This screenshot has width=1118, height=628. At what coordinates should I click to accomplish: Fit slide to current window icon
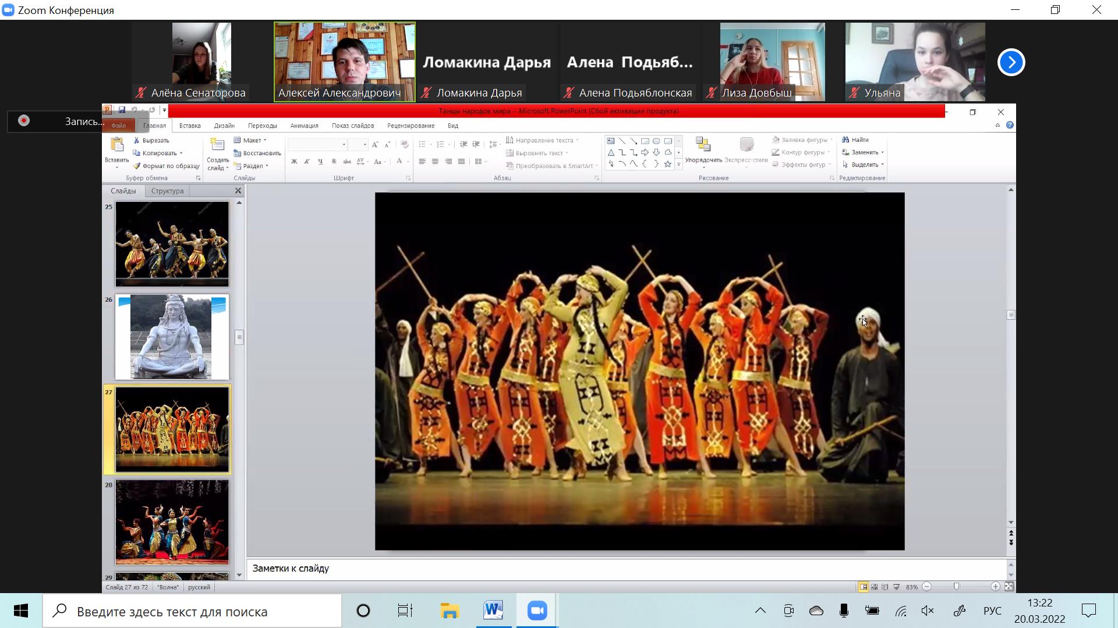pyautogui.click(x=1009, y=587)
